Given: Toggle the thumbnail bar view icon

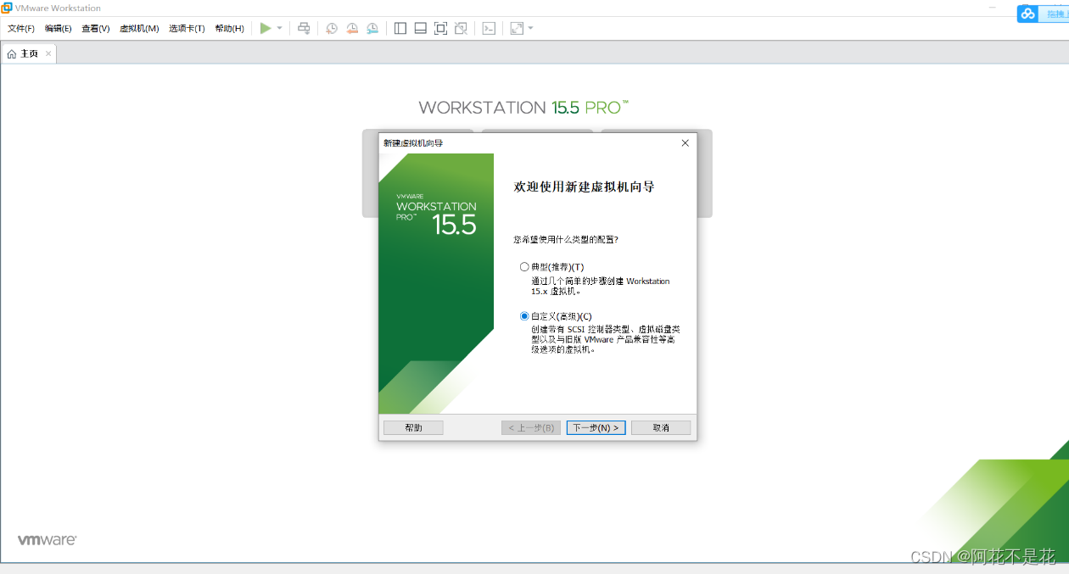Looking at the screenshot, I should click(x=420, y=28).
